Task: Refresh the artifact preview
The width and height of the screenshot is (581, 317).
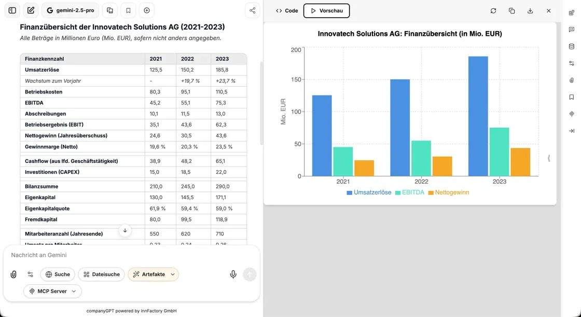Action: 493,10
